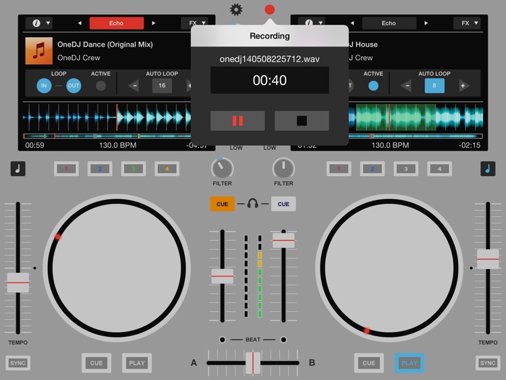Screen dimensions: 506x380
Task: Toggle left deck loop ACTIVE indicator
Action: (x=101, y=86)
